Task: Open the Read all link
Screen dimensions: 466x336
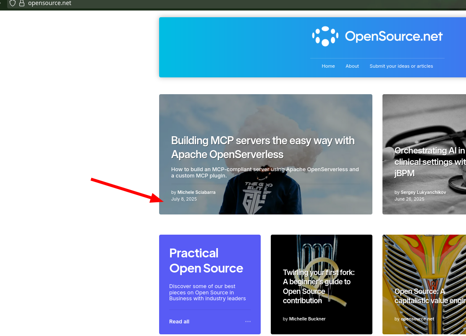Action: [x=179, y=321]
